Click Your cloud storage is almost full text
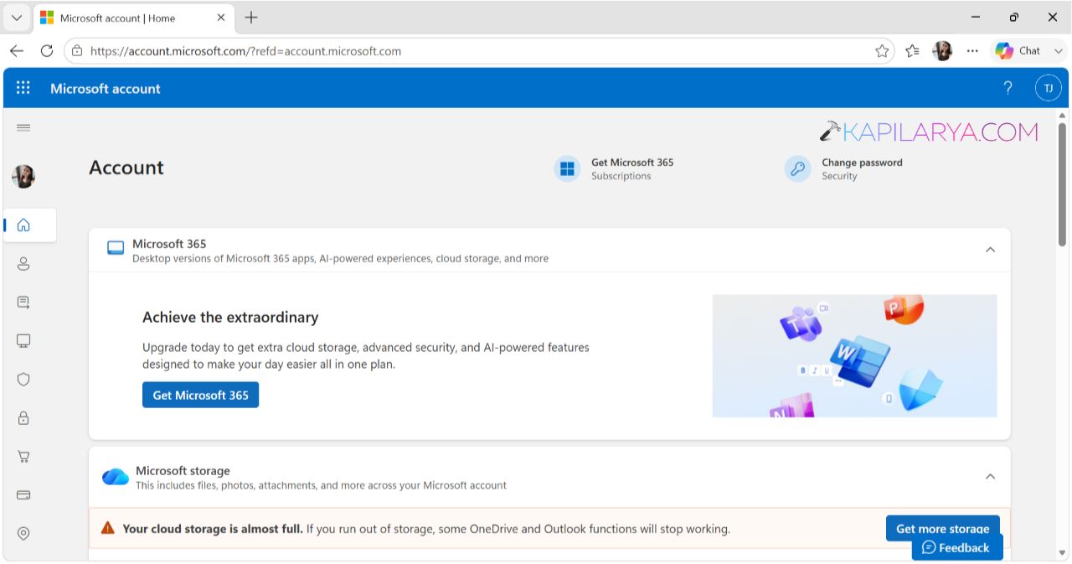Viewport: 1072px width, 564px height. point(213,529)
